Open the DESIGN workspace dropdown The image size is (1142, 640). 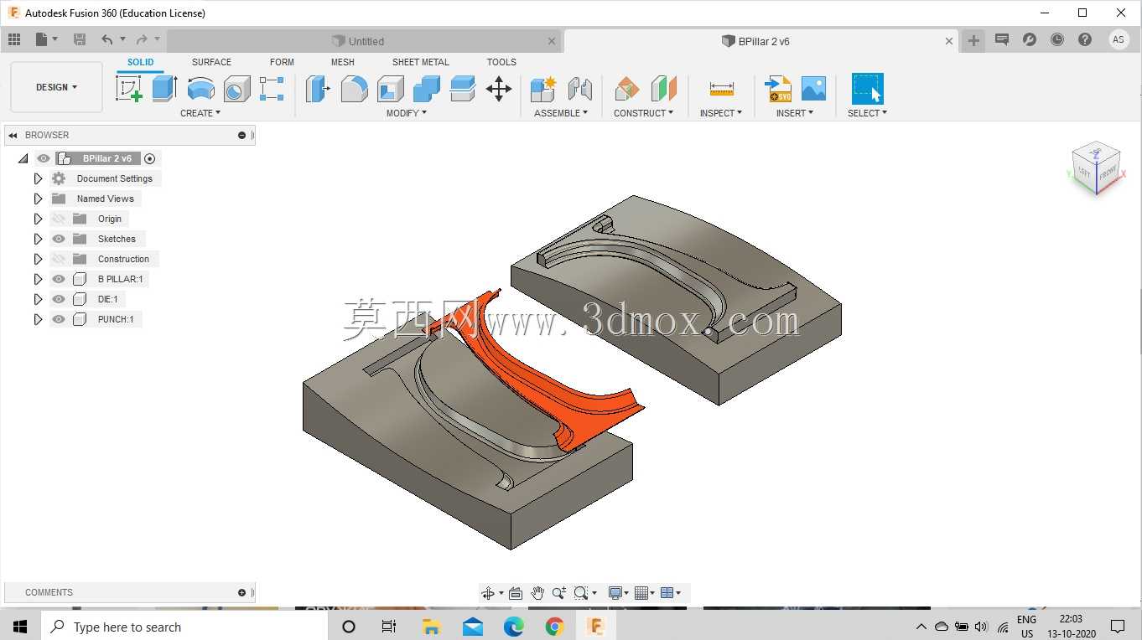[56, 87]
